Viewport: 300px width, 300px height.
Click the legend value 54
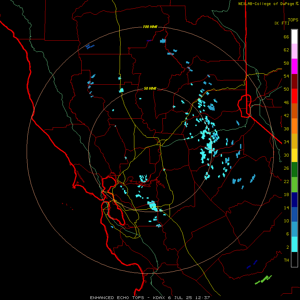pyautogui.click(x=286, y=76)
